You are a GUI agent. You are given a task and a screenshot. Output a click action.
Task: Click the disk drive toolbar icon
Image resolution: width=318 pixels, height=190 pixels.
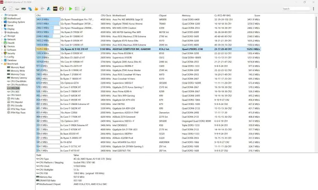click(x=17, y=9)
